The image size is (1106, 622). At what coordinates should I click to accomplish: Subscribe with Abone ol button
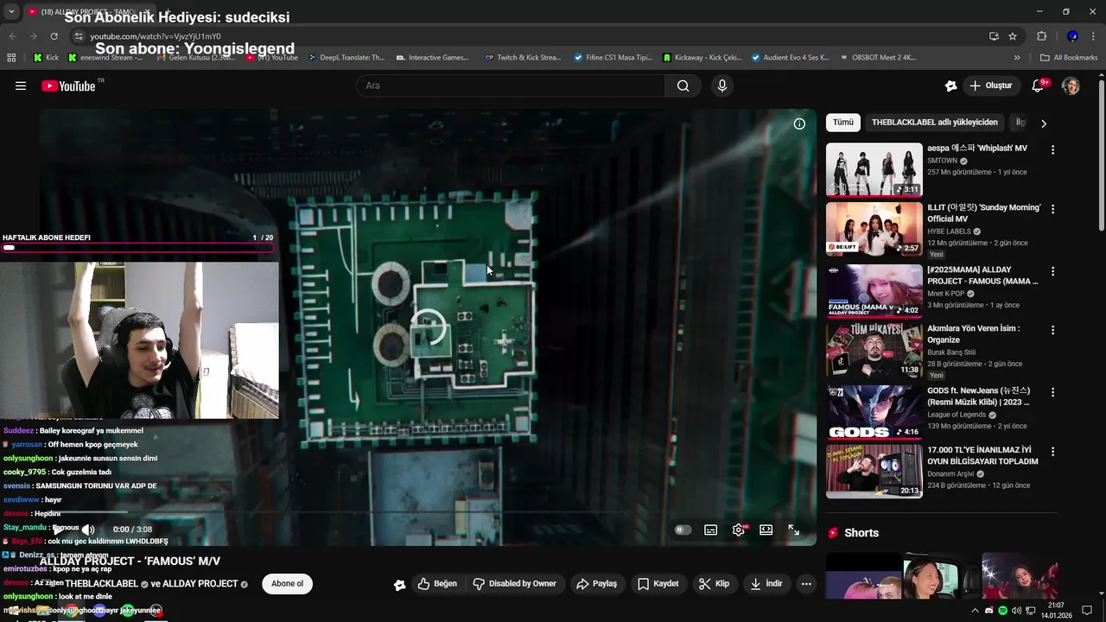pos(287,584)
